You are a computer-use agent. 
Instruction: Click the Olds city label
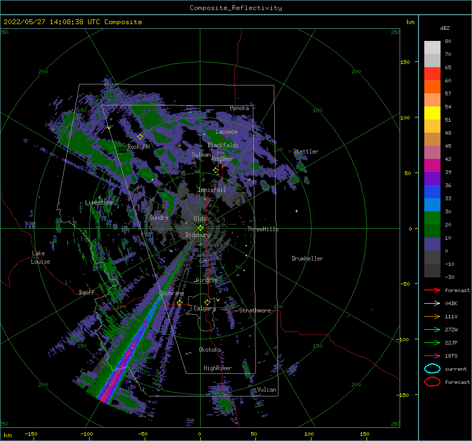click(x=200, y=219)
